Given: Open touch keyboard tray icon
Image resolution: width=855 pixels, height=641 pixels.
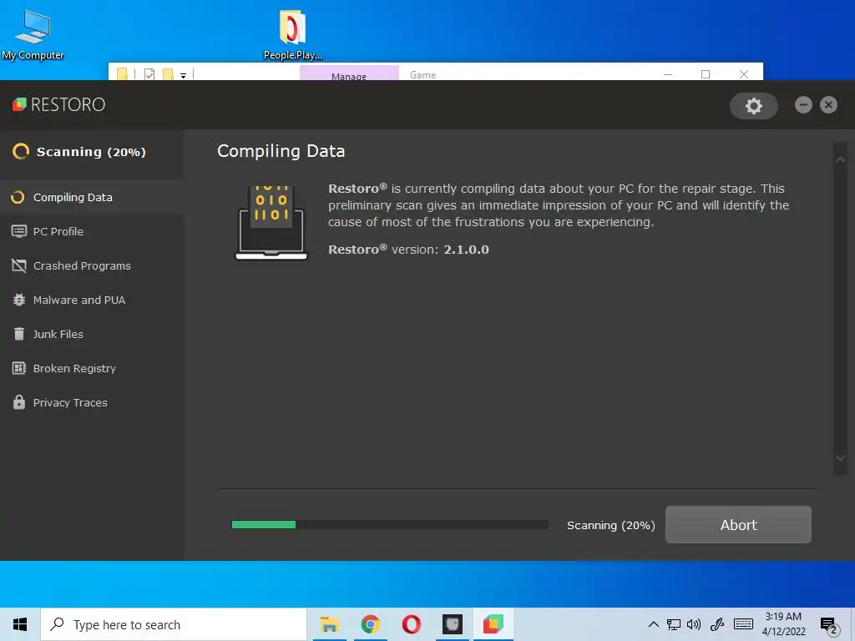Looking at the screenshot, I should pyautogui.click(x=743, y=624).
